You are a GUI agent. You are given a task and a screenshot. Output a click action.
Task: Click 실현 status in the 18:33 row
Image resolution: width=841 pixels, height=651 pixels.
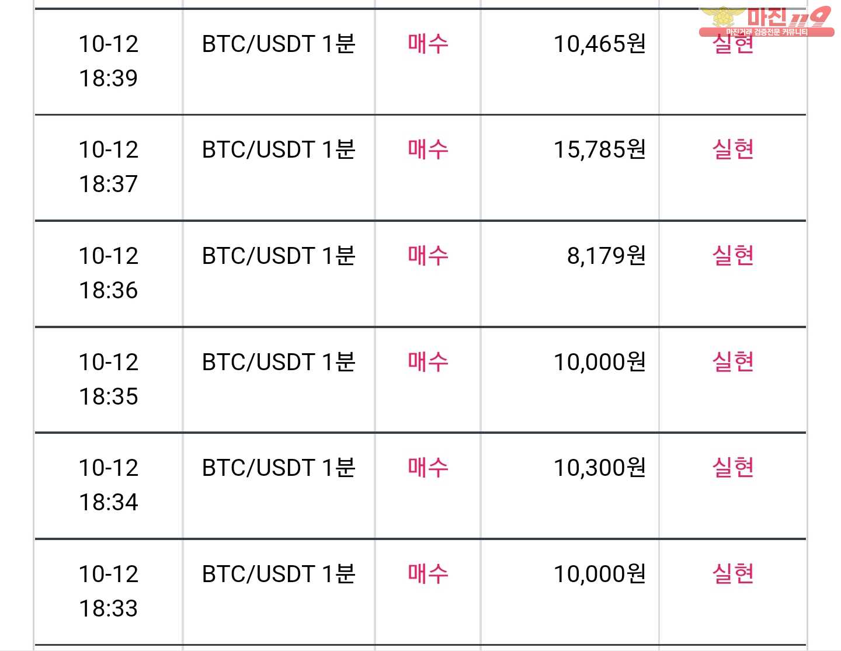(x=733, y=574)
